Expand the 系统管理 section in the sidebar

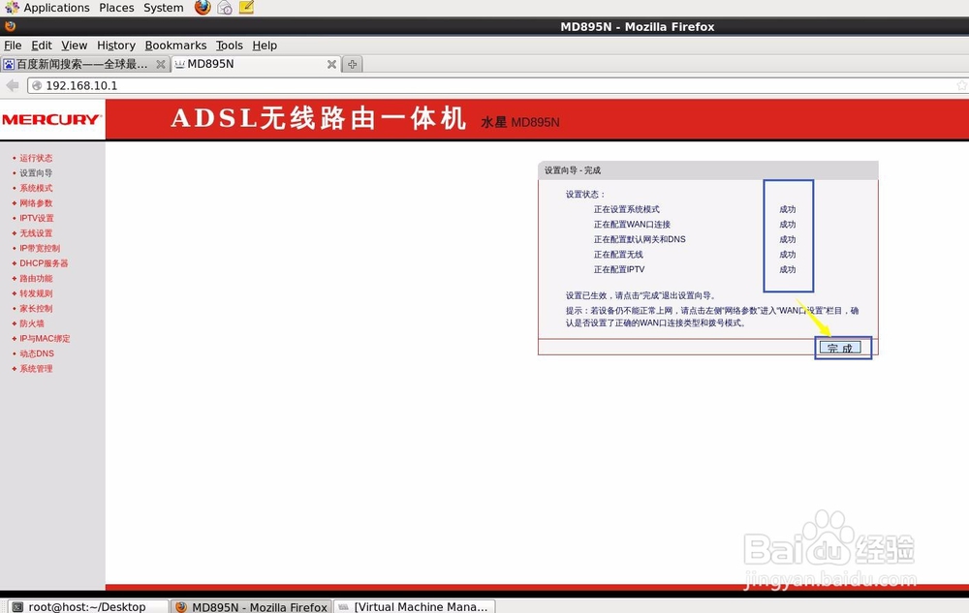[x=35, y=368]
